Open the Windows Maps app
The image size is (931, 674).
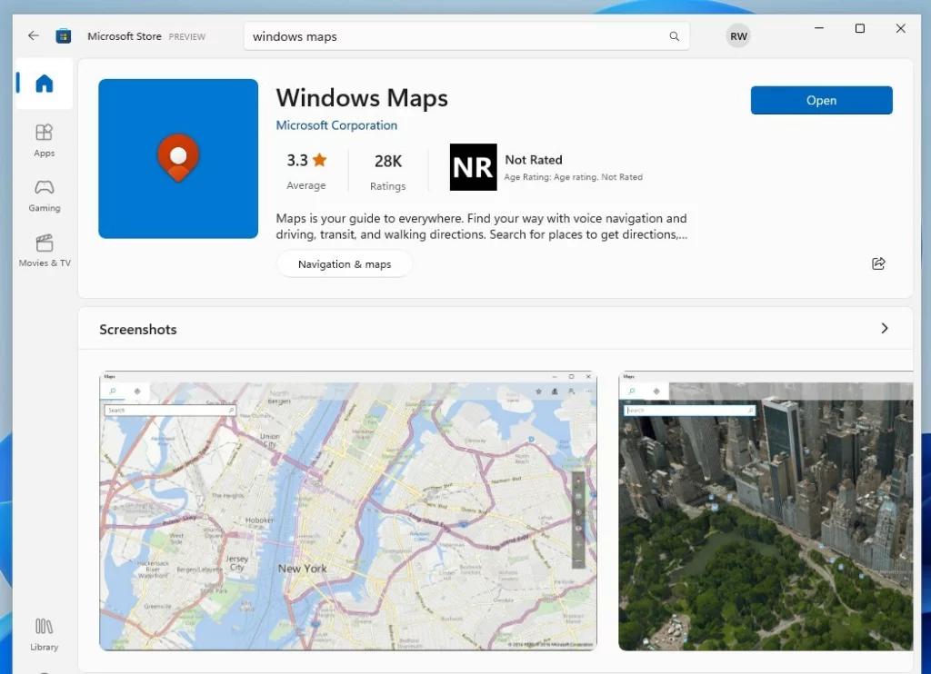821,100
